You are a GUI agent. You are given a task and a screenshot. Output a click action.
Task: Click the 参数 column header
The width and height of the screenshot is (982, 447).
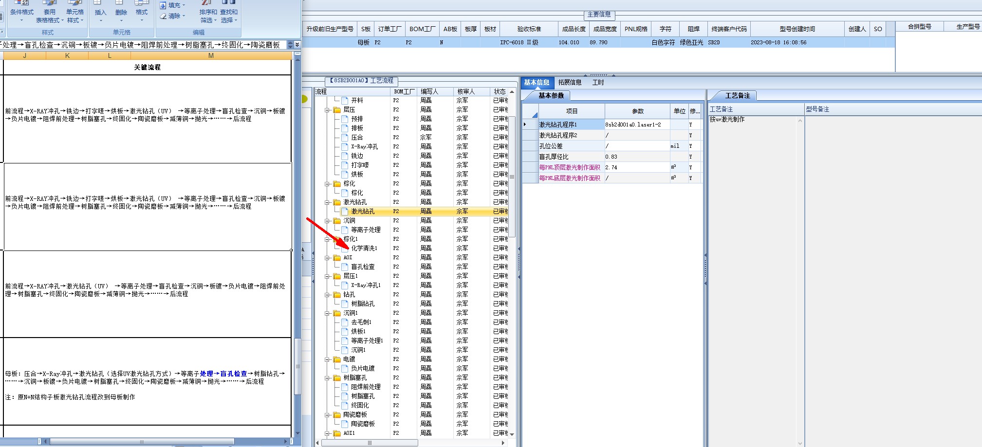click(637, 111)
